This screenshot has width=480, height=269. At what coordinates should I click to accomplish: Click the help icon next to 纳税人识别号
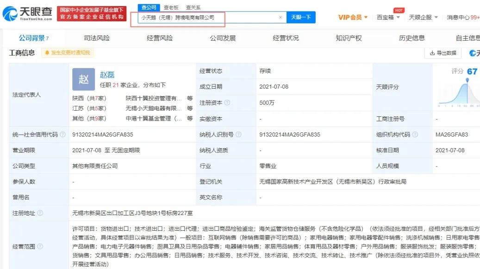pos(238,135)
